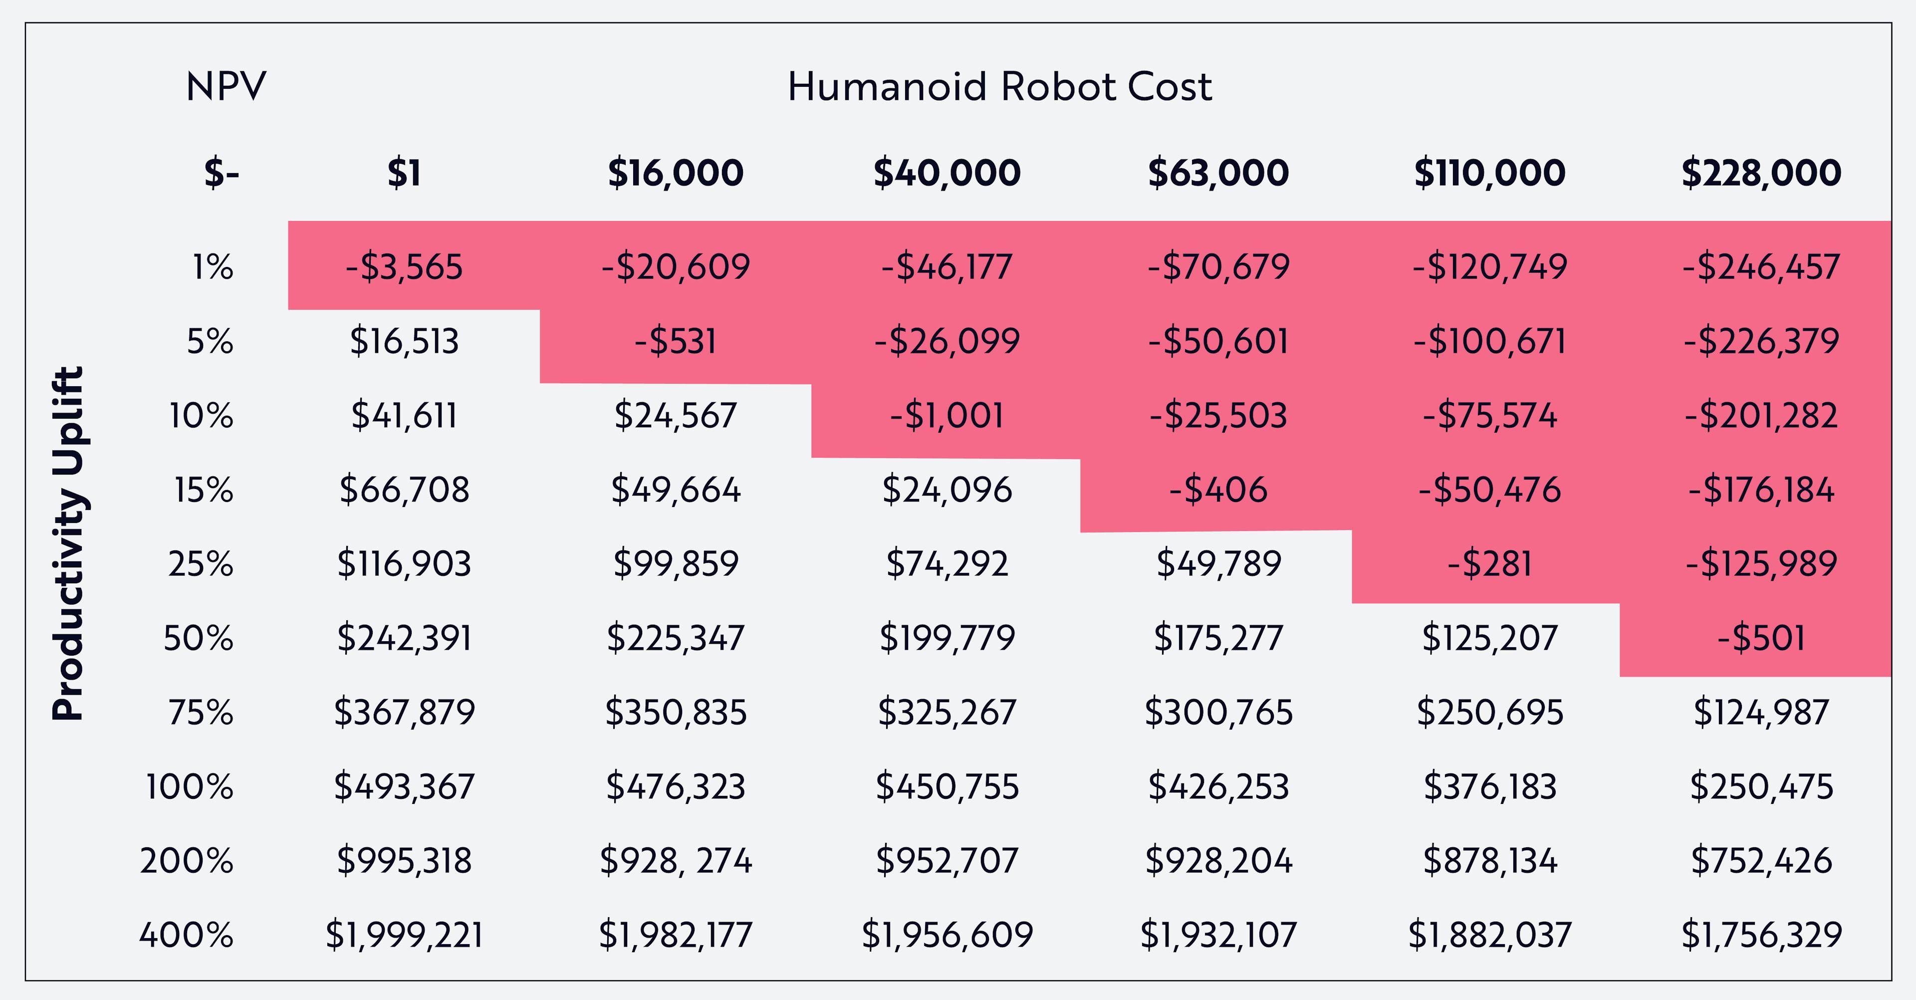Click the Humanoid Robot Cost title

[999, 86]
